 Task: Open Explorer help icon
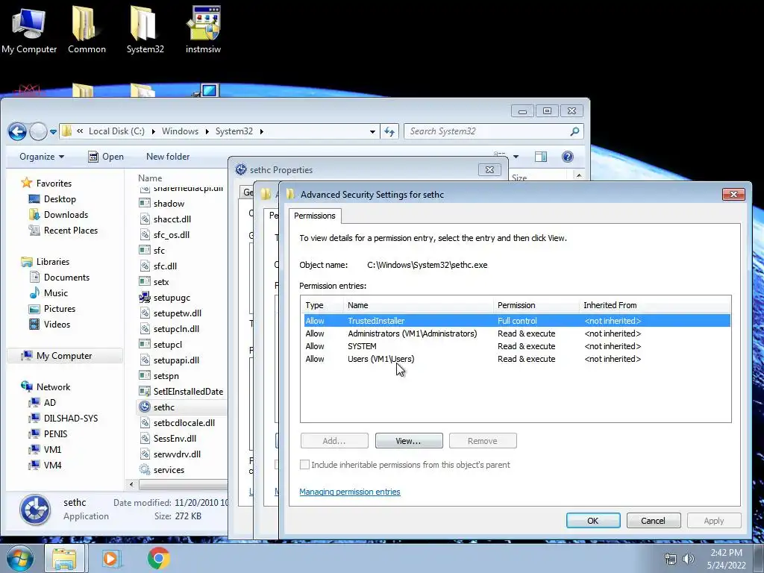pyautogui.click(x=567, y=157)
